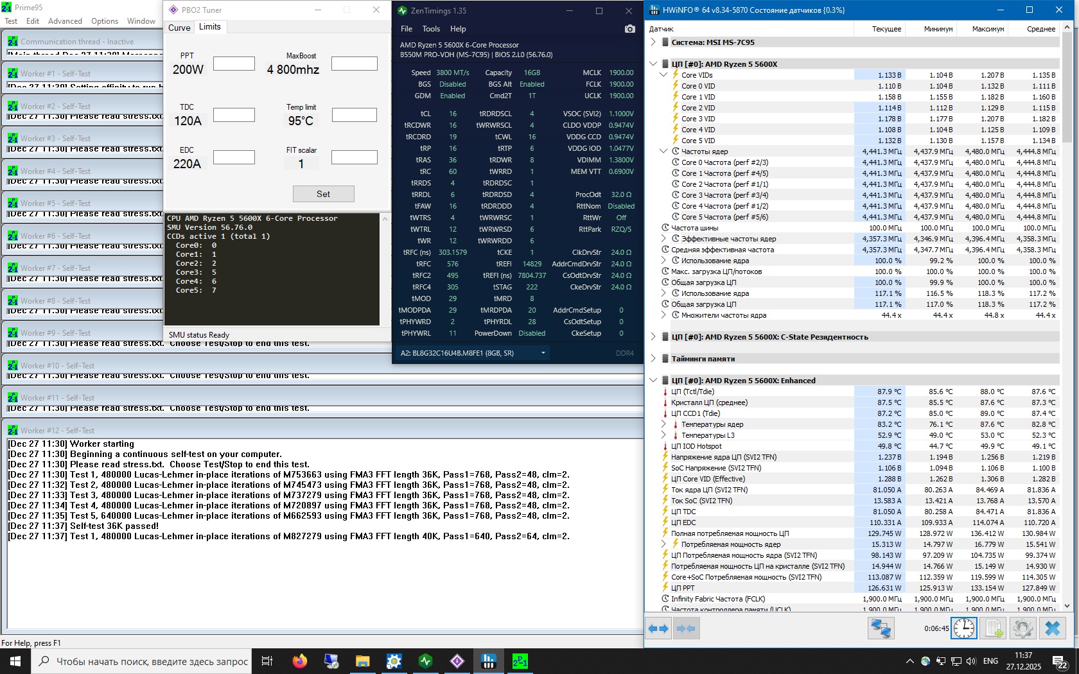Open the Windows Start menu
The image size is (1079, 674).
[x=15, y=661]
